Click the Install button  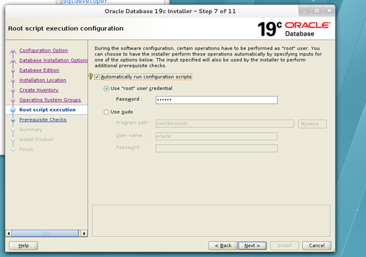[x=284, y=246]
